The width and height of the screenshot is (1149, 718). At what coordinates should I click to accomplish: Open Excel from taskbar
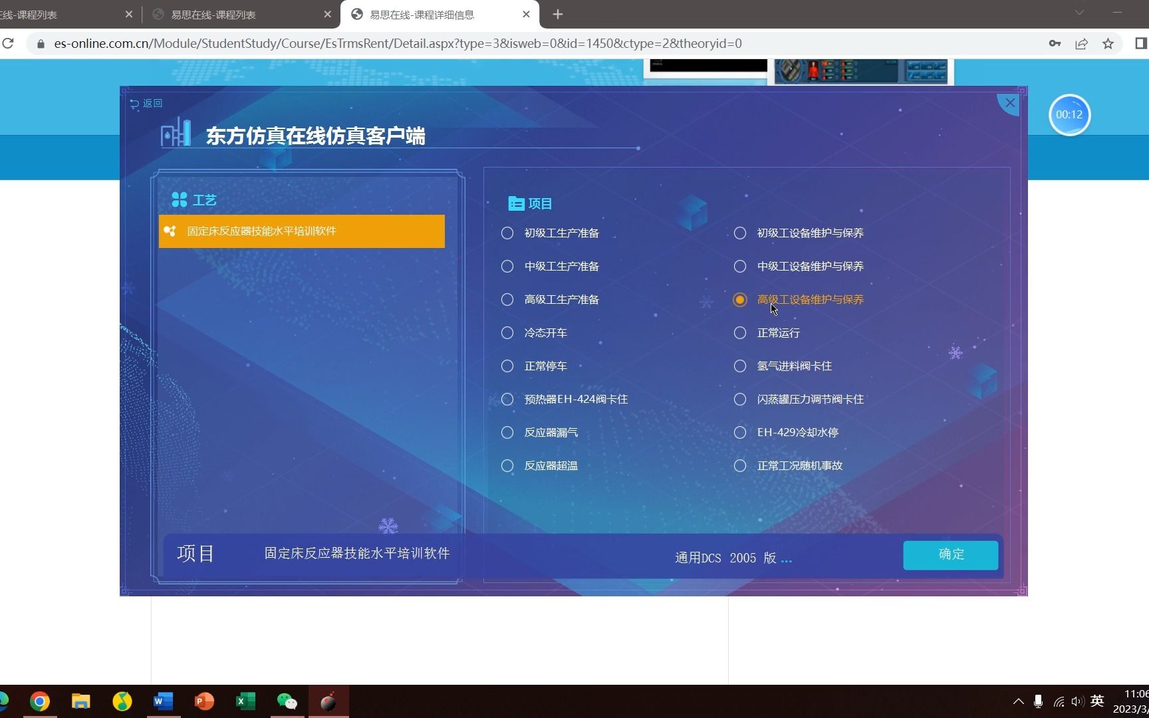tap(246, 701)
